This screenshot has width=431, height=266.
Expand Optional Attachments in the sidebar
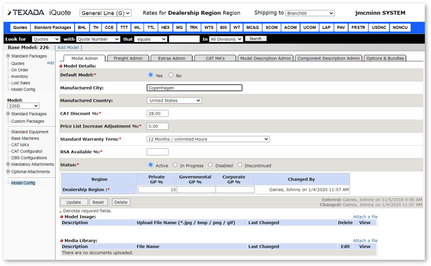click(x=8, y=171)
